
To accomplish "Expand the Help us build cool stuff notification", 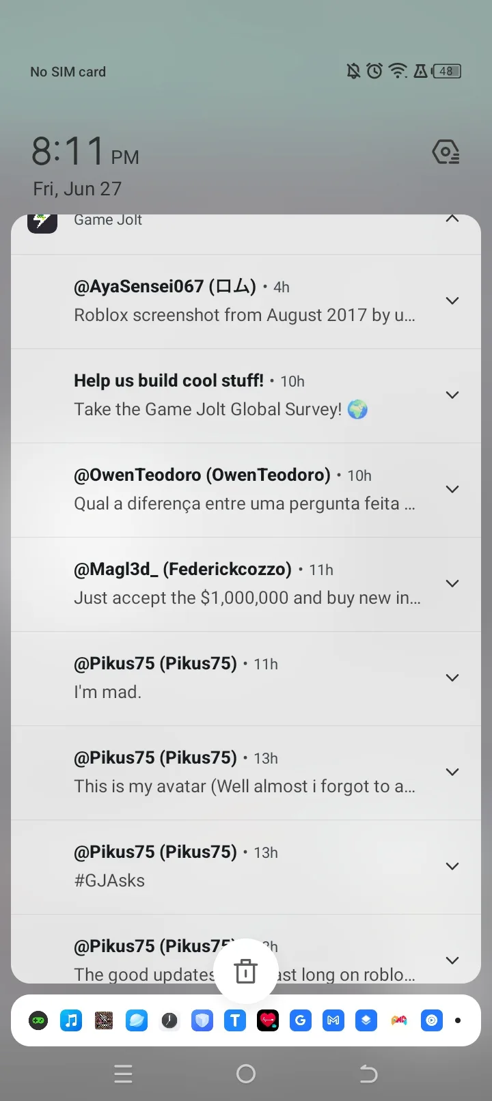I will pyautogui.click(x=452, y=395).
